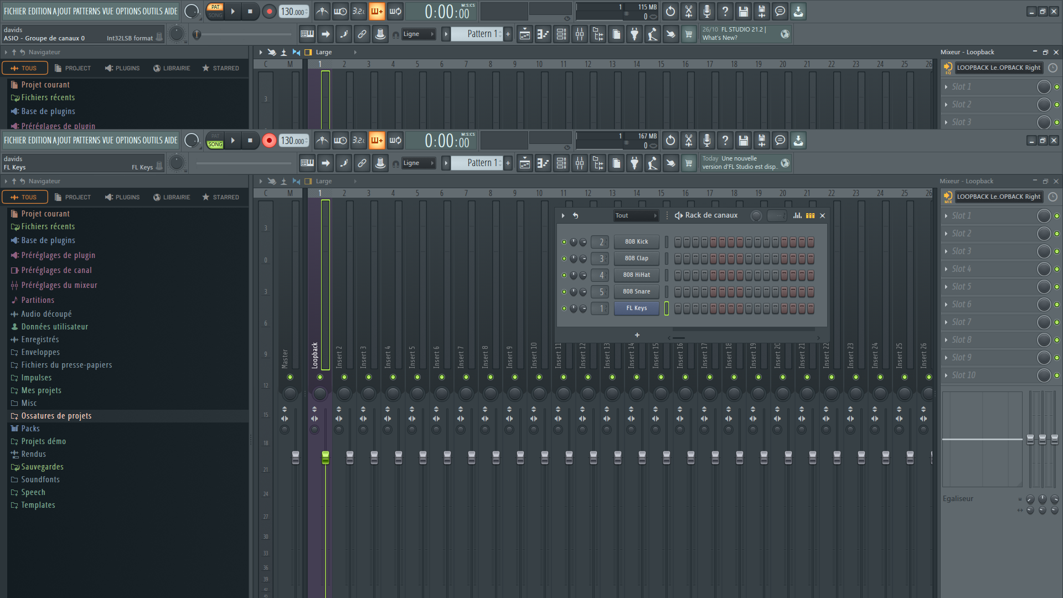Image resolution: width=1063 pixels, height=598 pixels.
Task: Open the Templates folder in the browser
Action: (38, 505)
